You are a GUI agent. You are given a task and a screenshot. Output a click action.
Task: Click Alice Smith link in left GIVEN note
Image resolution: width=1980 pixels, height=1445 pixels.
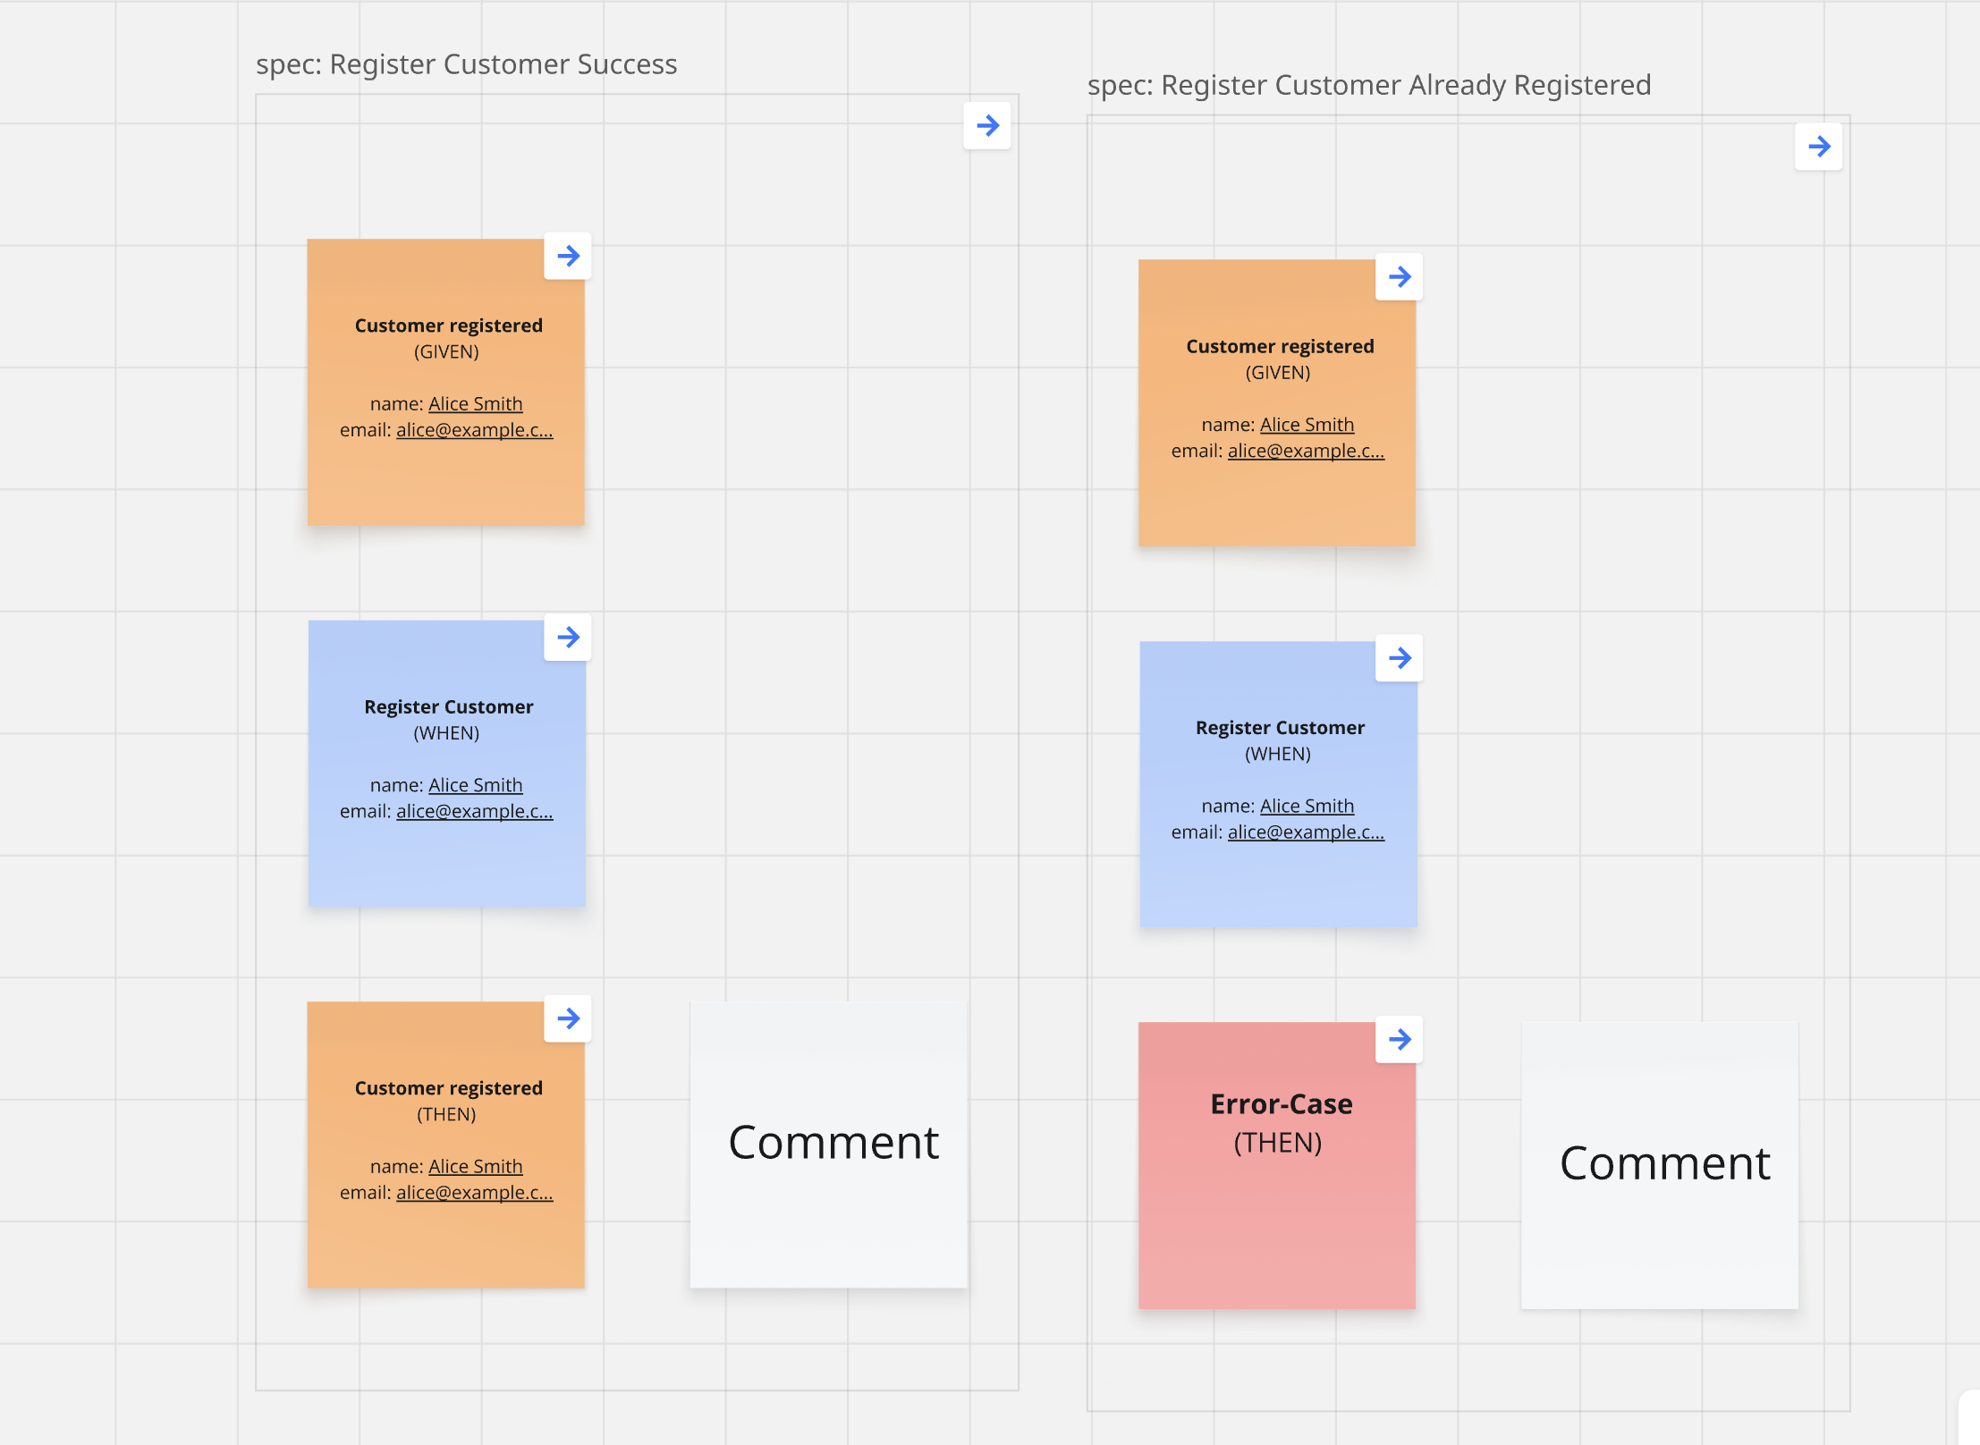click(475, 404)
